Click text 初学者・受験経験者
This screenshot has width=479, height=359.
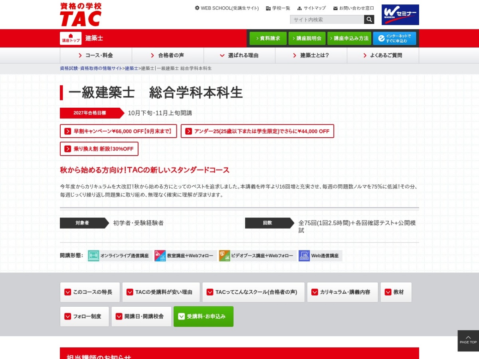[138, 223]
